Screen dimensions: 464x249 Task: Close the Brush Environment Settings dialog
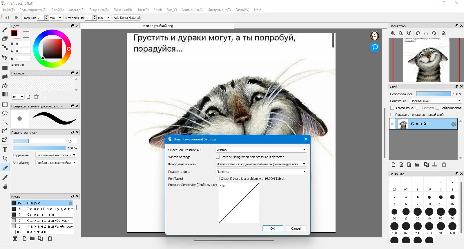306,139
